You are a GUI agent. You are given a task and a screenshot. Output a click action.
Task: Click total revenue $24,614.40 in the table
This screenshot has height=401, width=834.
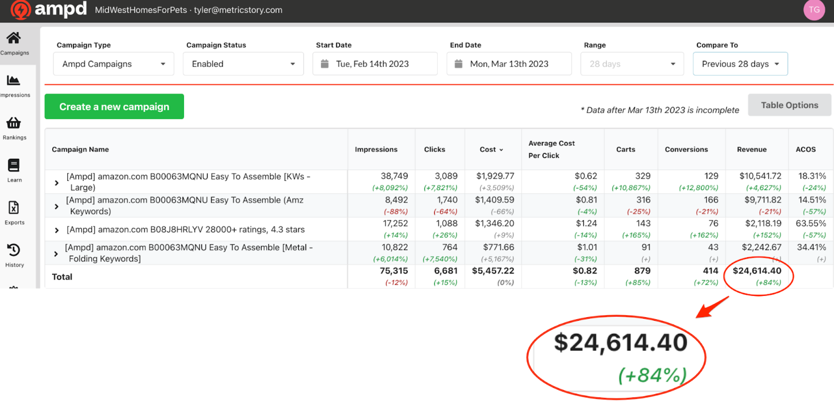[x=757, y=271]
